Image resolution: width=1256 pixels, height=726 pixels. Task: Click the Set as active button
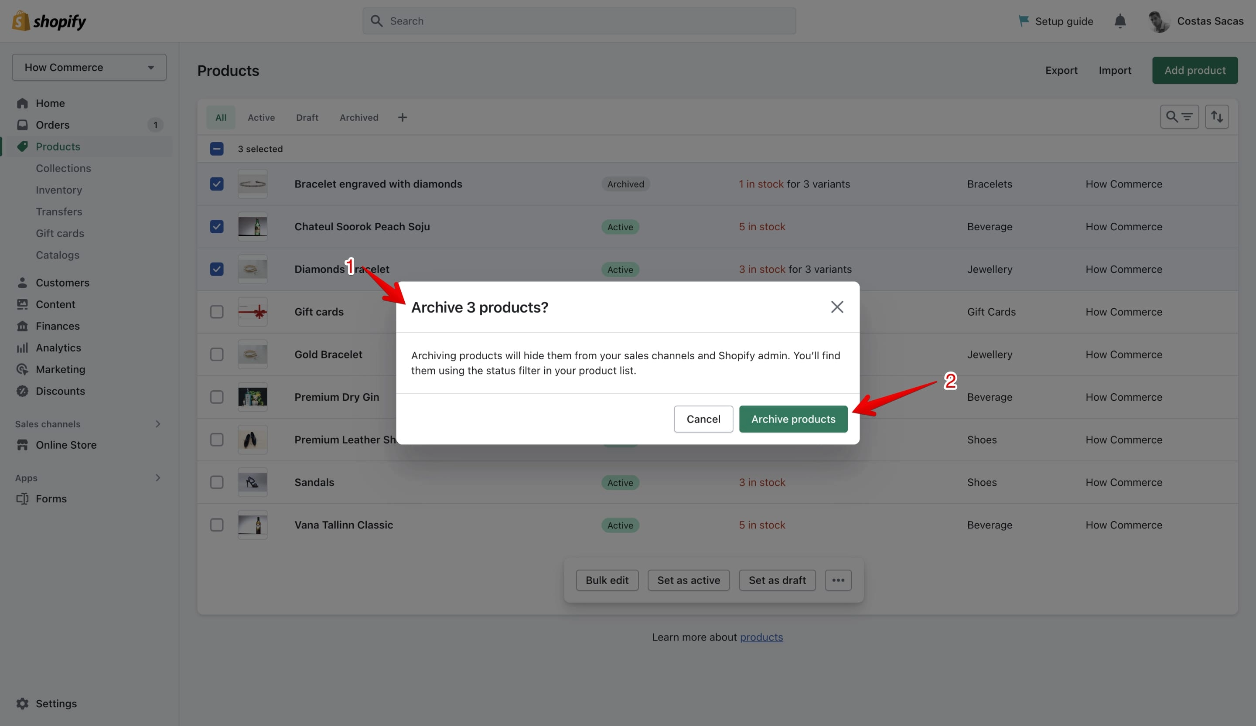688,580
